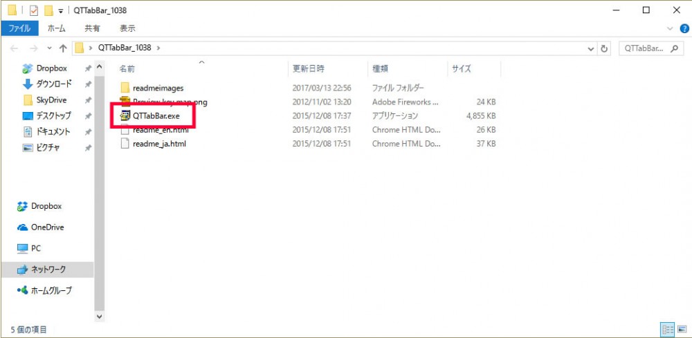Select the QTTabBar.exe file
692x338 pixels.
tap(156, 116)
